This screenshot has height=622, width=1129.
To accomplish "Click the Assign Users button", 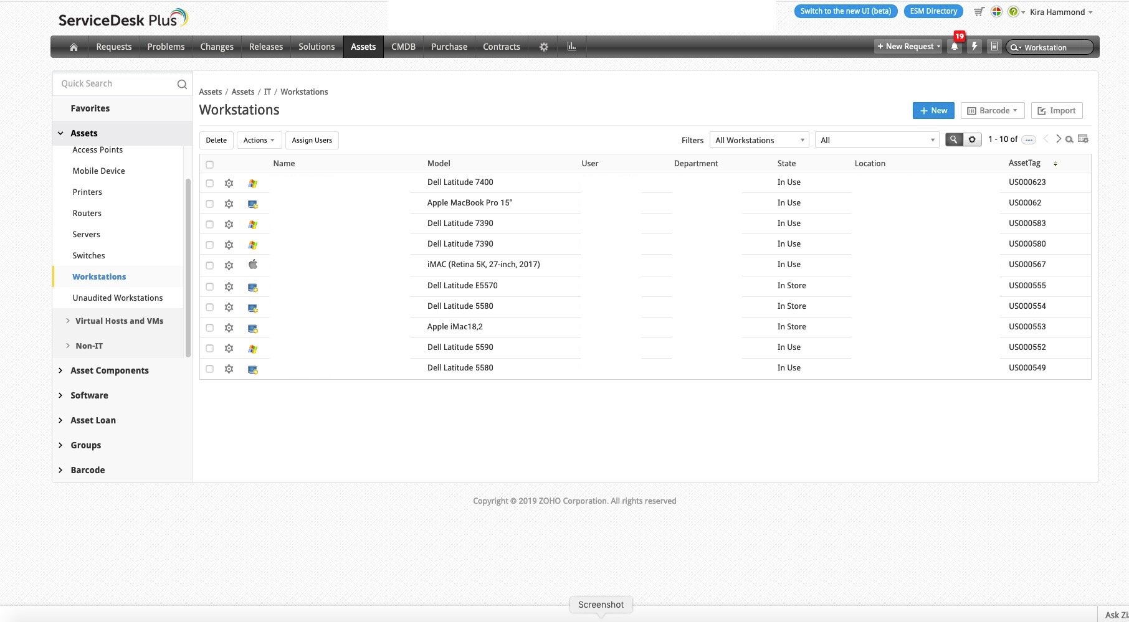I will pos(312,140).
